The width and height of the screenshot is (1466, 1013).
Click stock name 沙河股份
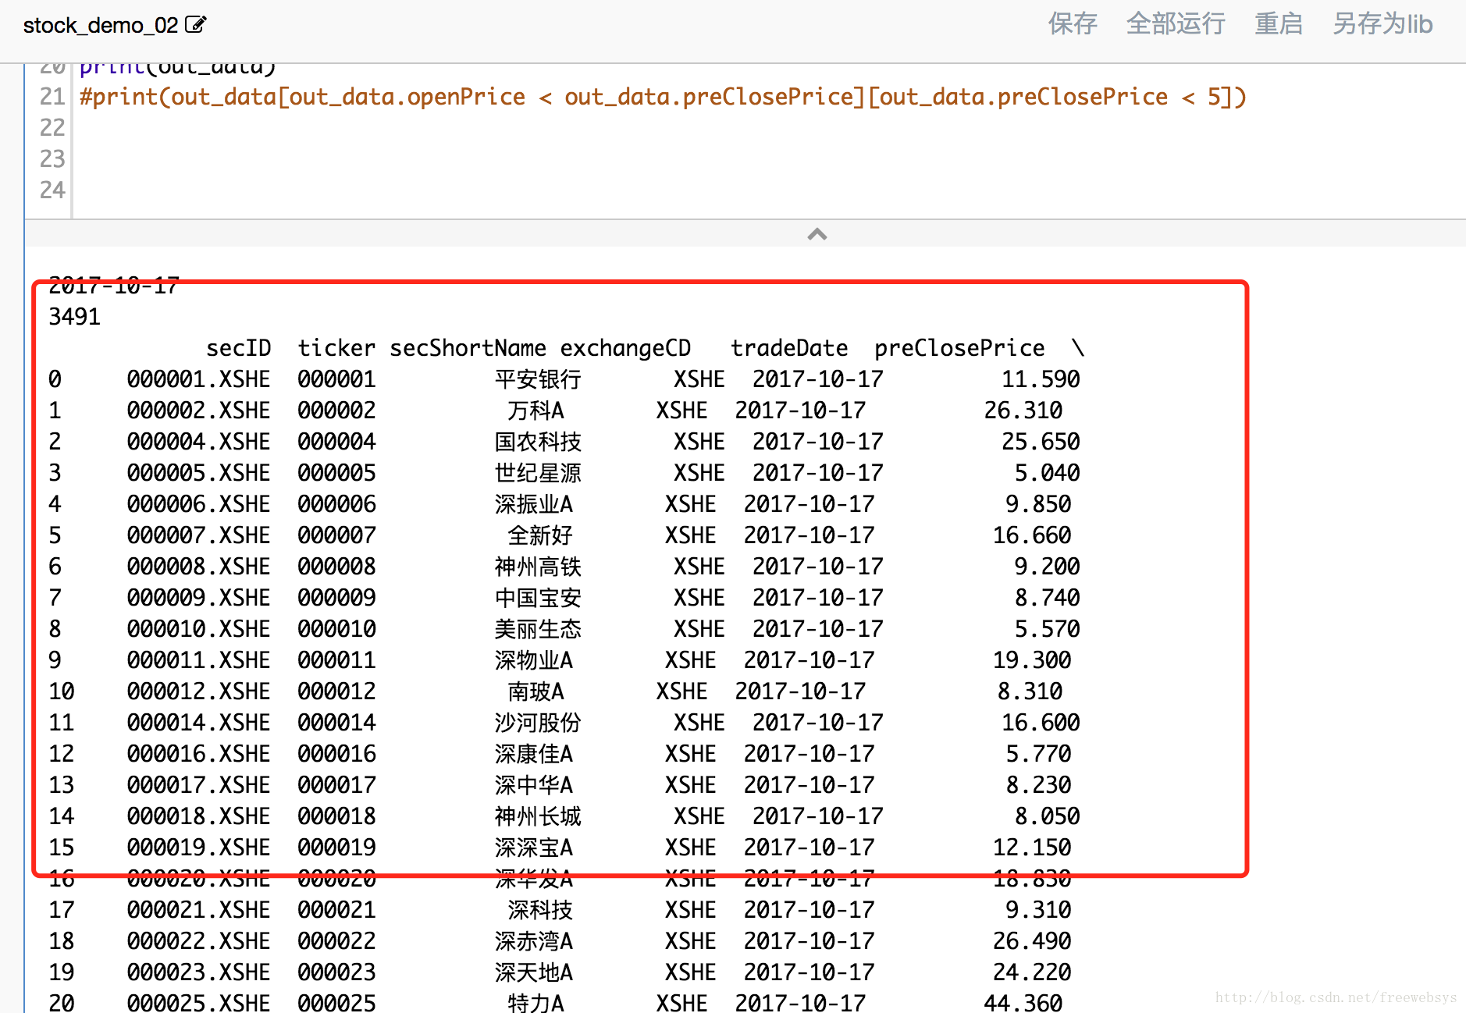pos(538,723)
